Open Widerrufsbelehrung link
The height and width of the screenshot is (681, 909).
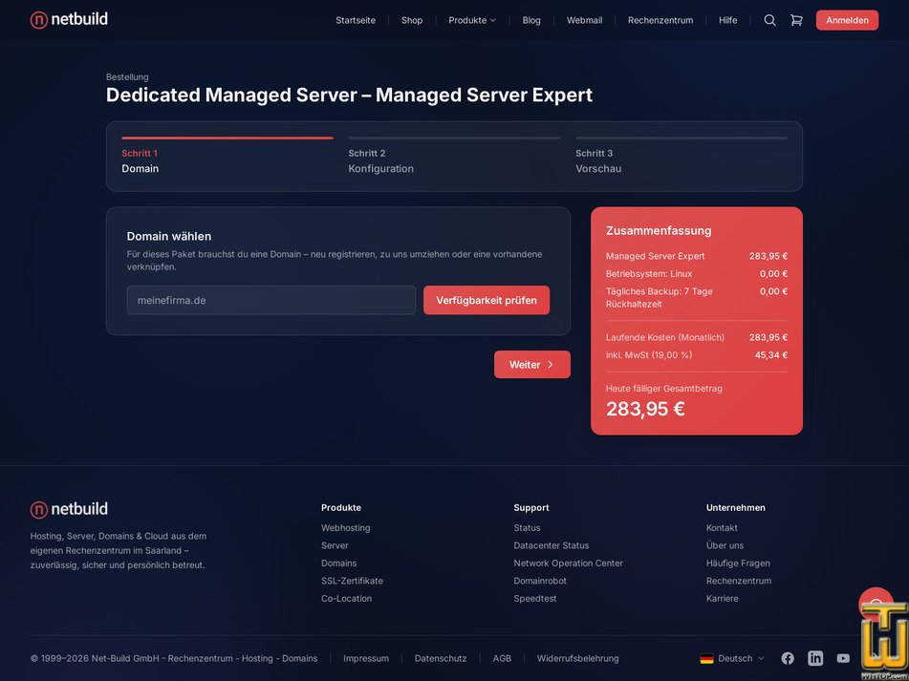(577, 658)
